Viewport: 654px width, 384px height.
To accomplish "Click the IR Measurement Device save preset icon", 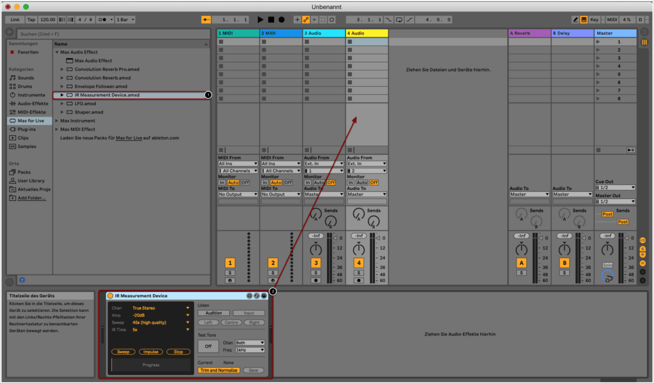I will [264, 296].
